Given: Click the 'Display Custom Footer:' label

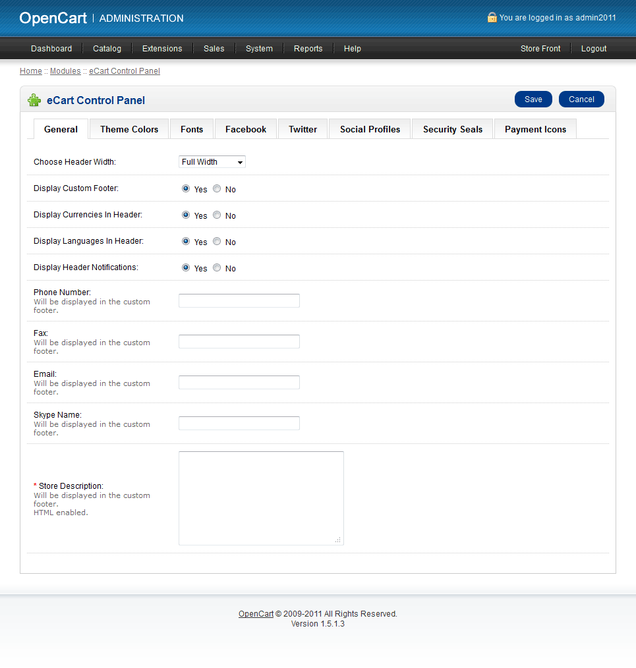Looking at the screenshot, I should pyautogui.click(x=76, y=188).
